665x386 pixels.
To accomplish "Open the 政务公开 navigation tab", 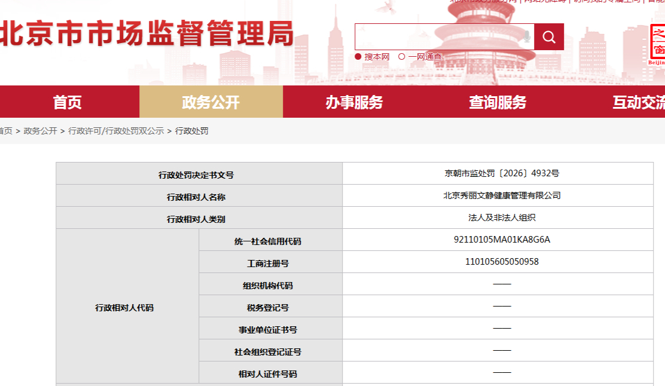I will (x=211, y=102).
